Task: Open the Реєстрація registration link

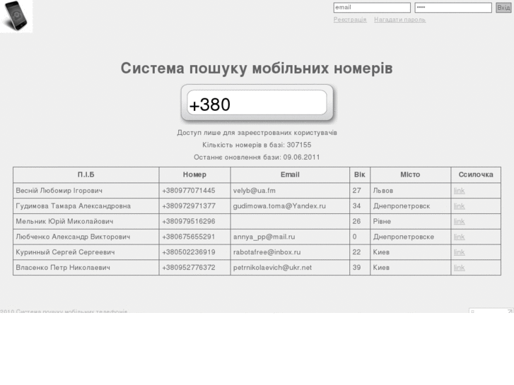Action: (x=350, y=20)
